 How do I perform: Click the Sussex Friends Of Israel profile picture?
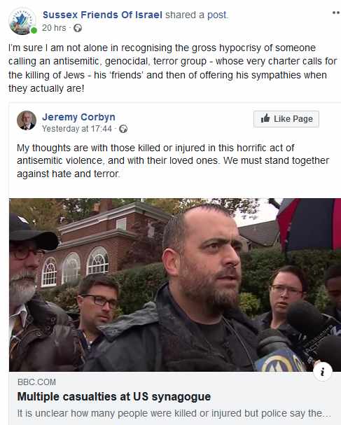point(22,21)
